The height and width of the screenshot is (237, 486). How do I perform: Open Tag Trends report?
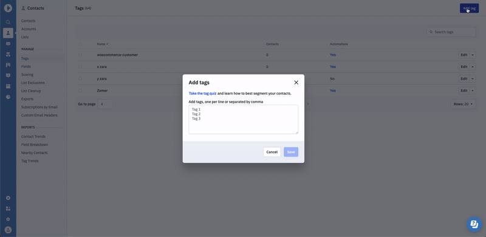click(30, 161)
